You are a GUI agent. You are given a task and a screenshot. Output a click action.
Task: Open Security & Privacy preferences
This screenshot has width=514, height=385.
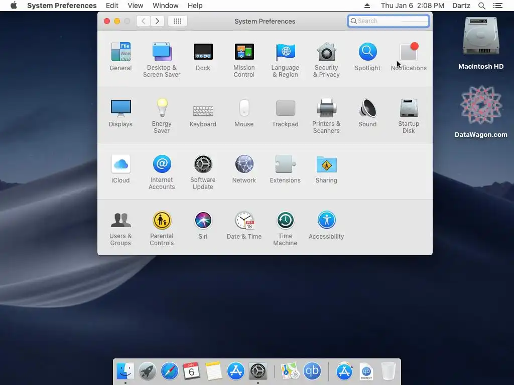pyautogui.click(x=326, y=60)
